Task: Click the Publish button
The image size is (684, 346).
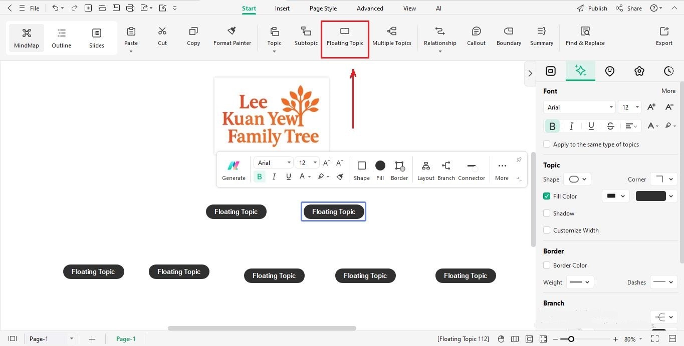Action: point(592,8)
